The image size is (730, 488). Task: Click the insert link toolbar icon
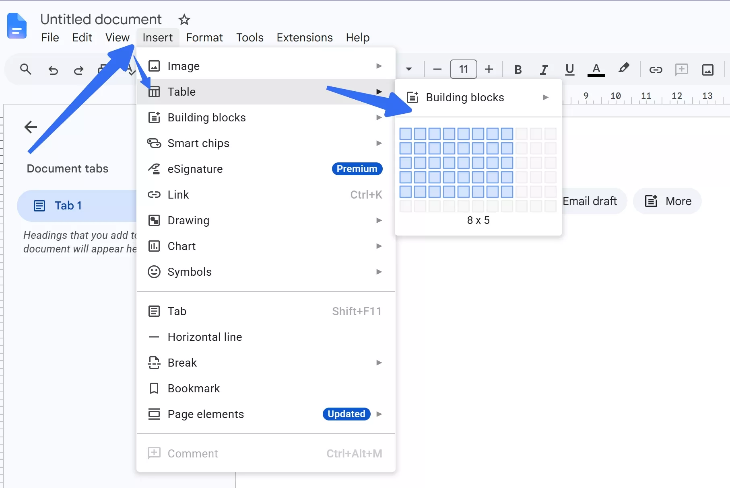[656, 70]
